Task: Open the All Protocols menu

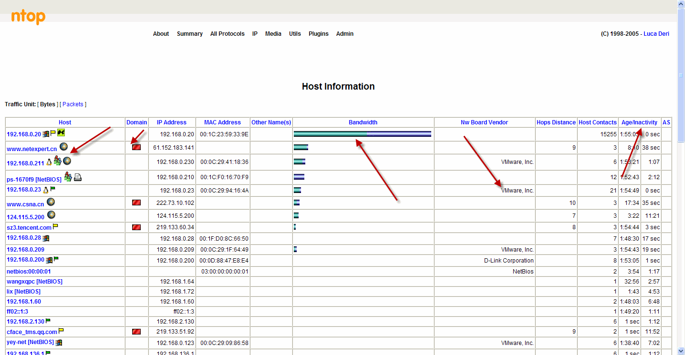Action: 227,34
